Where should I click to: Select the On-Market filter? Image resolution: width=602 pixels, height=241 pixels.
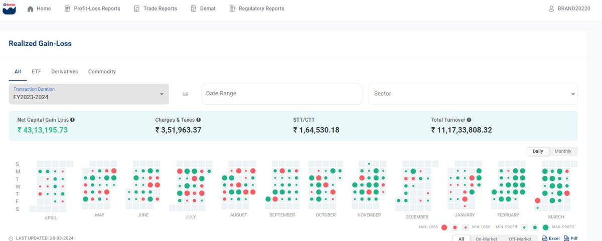(x=487, y=238)
